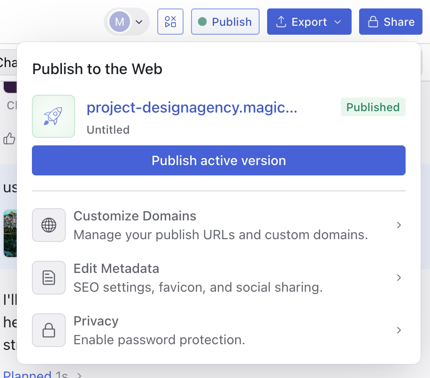
Task: Click the Publish toolbar button
Action: pyautogui.click(x=225, y=21)
